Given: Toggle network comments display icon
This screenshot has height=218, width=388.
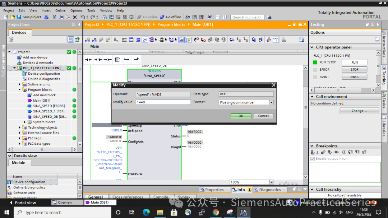Looking at the screenshot, I should 145,40.
